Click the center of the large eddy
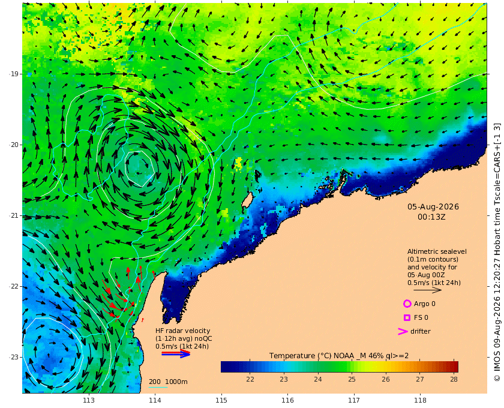The width and height of the screenshot is (504, 408). click(x=139, y=169)
